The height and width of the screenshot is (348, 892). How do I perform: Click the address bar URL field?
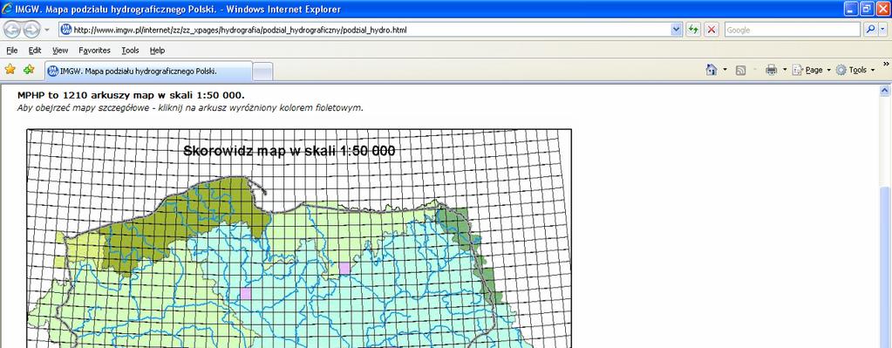[370, 31]
